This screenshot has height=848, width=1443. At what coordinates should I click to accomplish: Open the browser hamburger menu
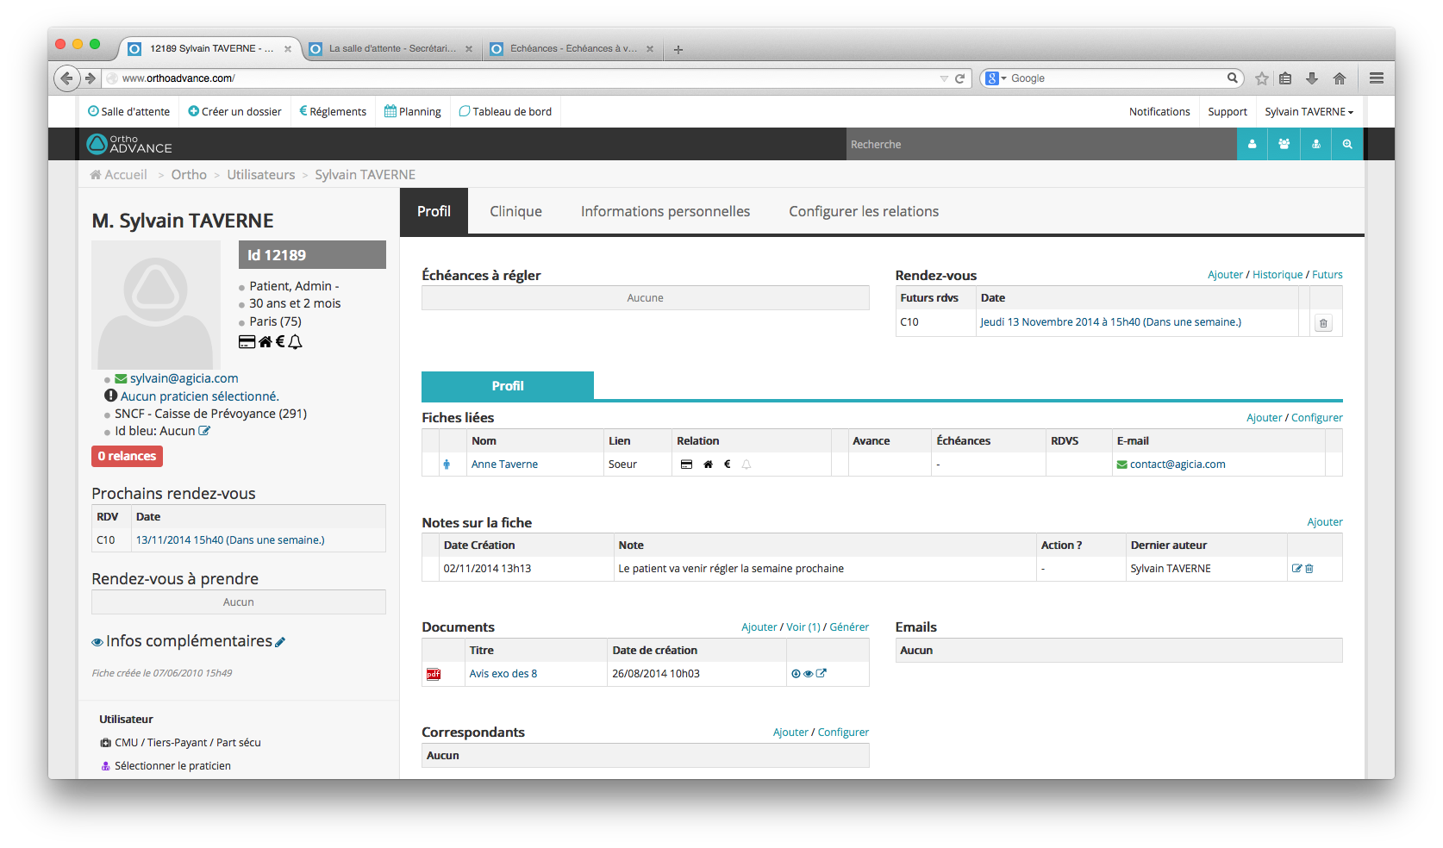1377,78
